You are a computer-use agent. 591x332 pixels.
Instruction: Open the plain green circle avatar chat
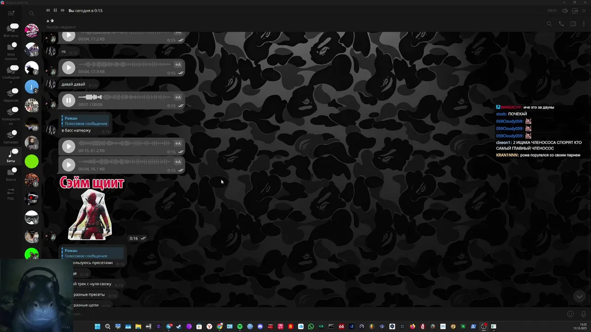pos(31,161)
